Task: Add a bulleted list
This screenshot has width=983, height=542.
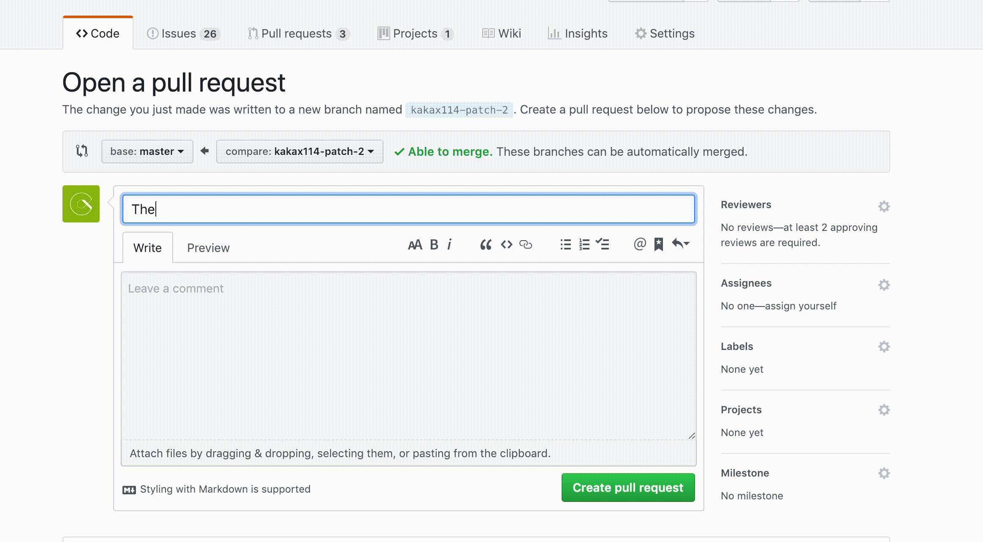Action: coord(565,245)
